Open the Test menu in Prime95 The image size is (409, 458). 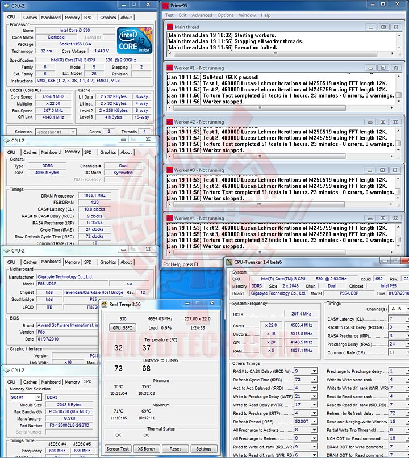(169, 15)
